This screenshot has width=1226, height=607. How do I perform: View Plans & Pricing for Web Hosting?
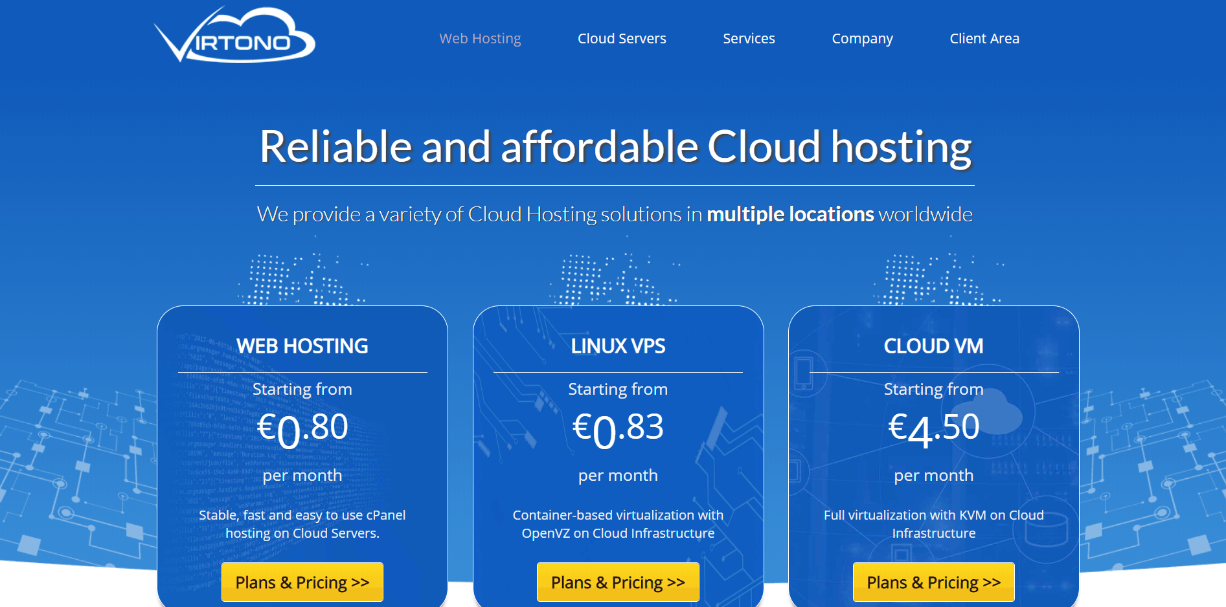coord(302,582)
